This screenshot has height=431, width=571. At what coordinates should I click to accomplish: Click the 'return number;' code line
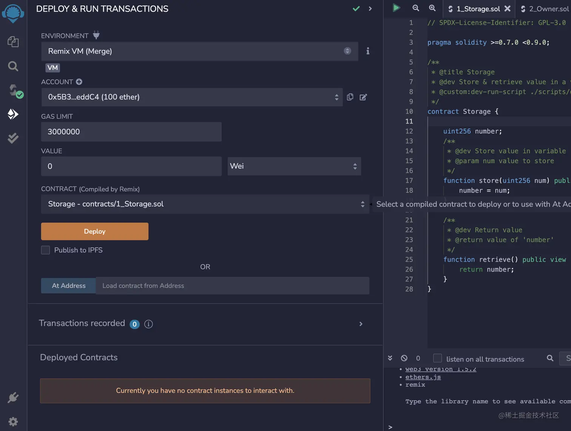486,269
